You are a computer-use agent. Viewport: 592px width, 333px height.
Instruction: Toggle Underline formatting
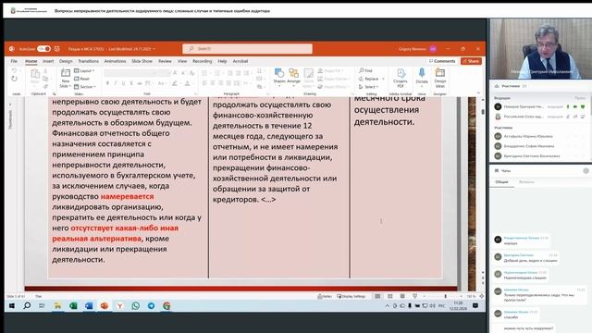123,83
